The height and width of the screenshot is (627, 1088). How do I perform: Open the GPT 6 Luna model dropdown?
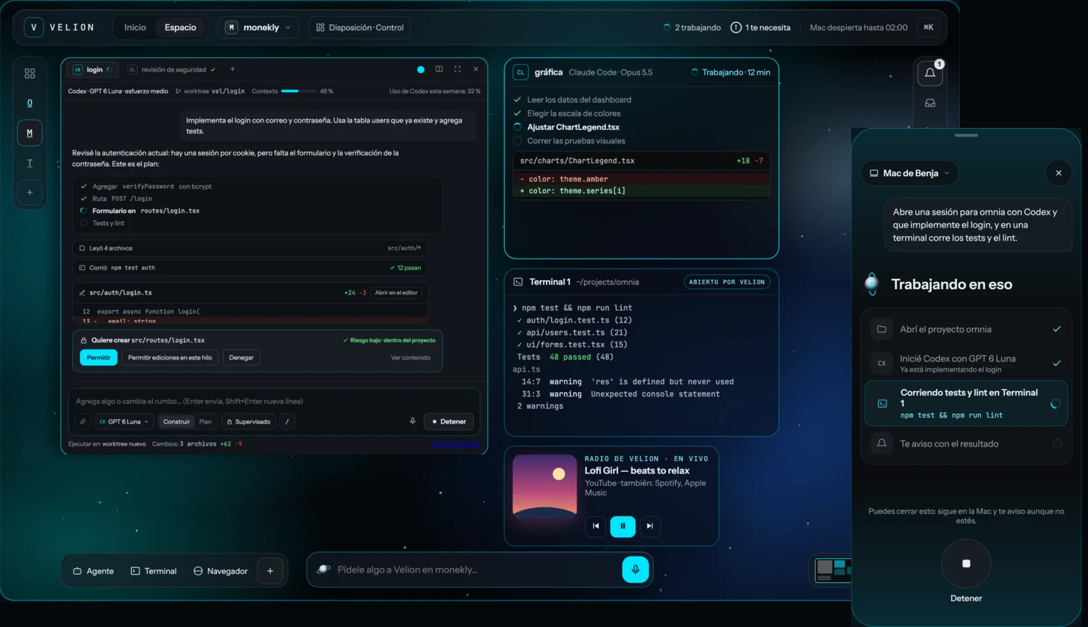click(124, 422)
